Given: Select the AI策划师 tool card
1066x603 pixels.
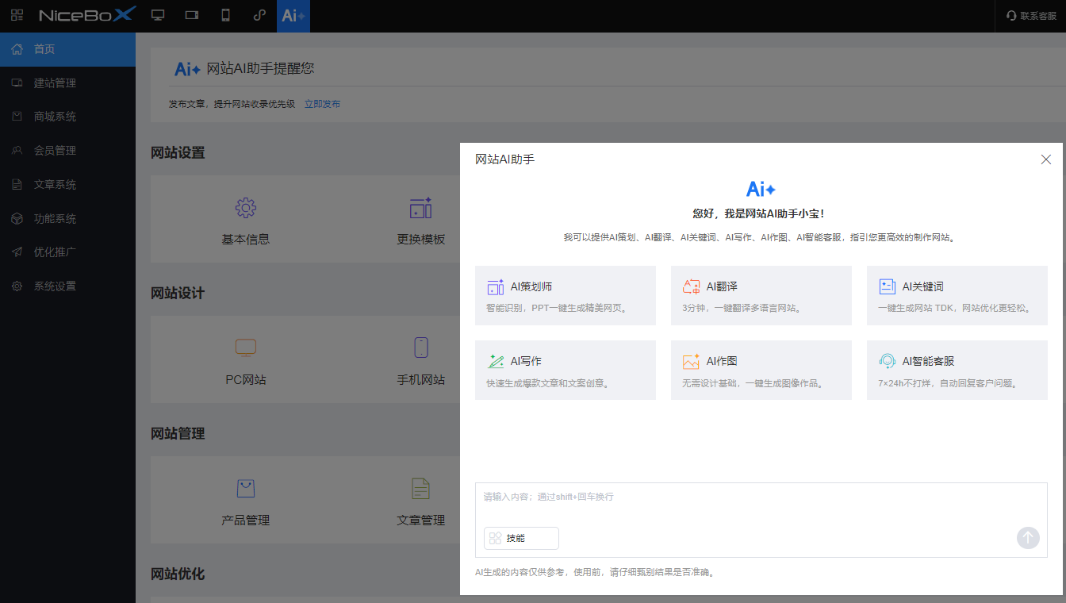Looking at the screenshot, I should pyautogui.click(x=565, y=294).
